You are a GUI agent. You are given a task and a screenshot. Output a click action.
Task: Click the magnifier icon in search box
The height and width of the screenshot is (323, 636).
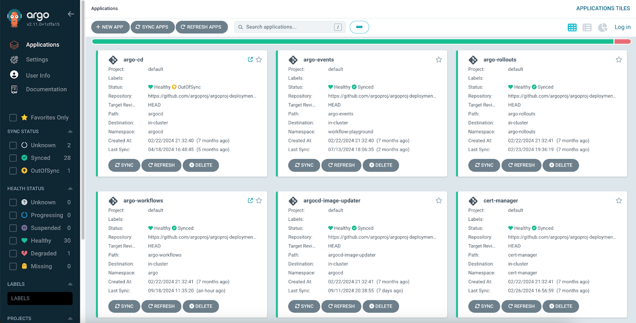tap(240, 27)
